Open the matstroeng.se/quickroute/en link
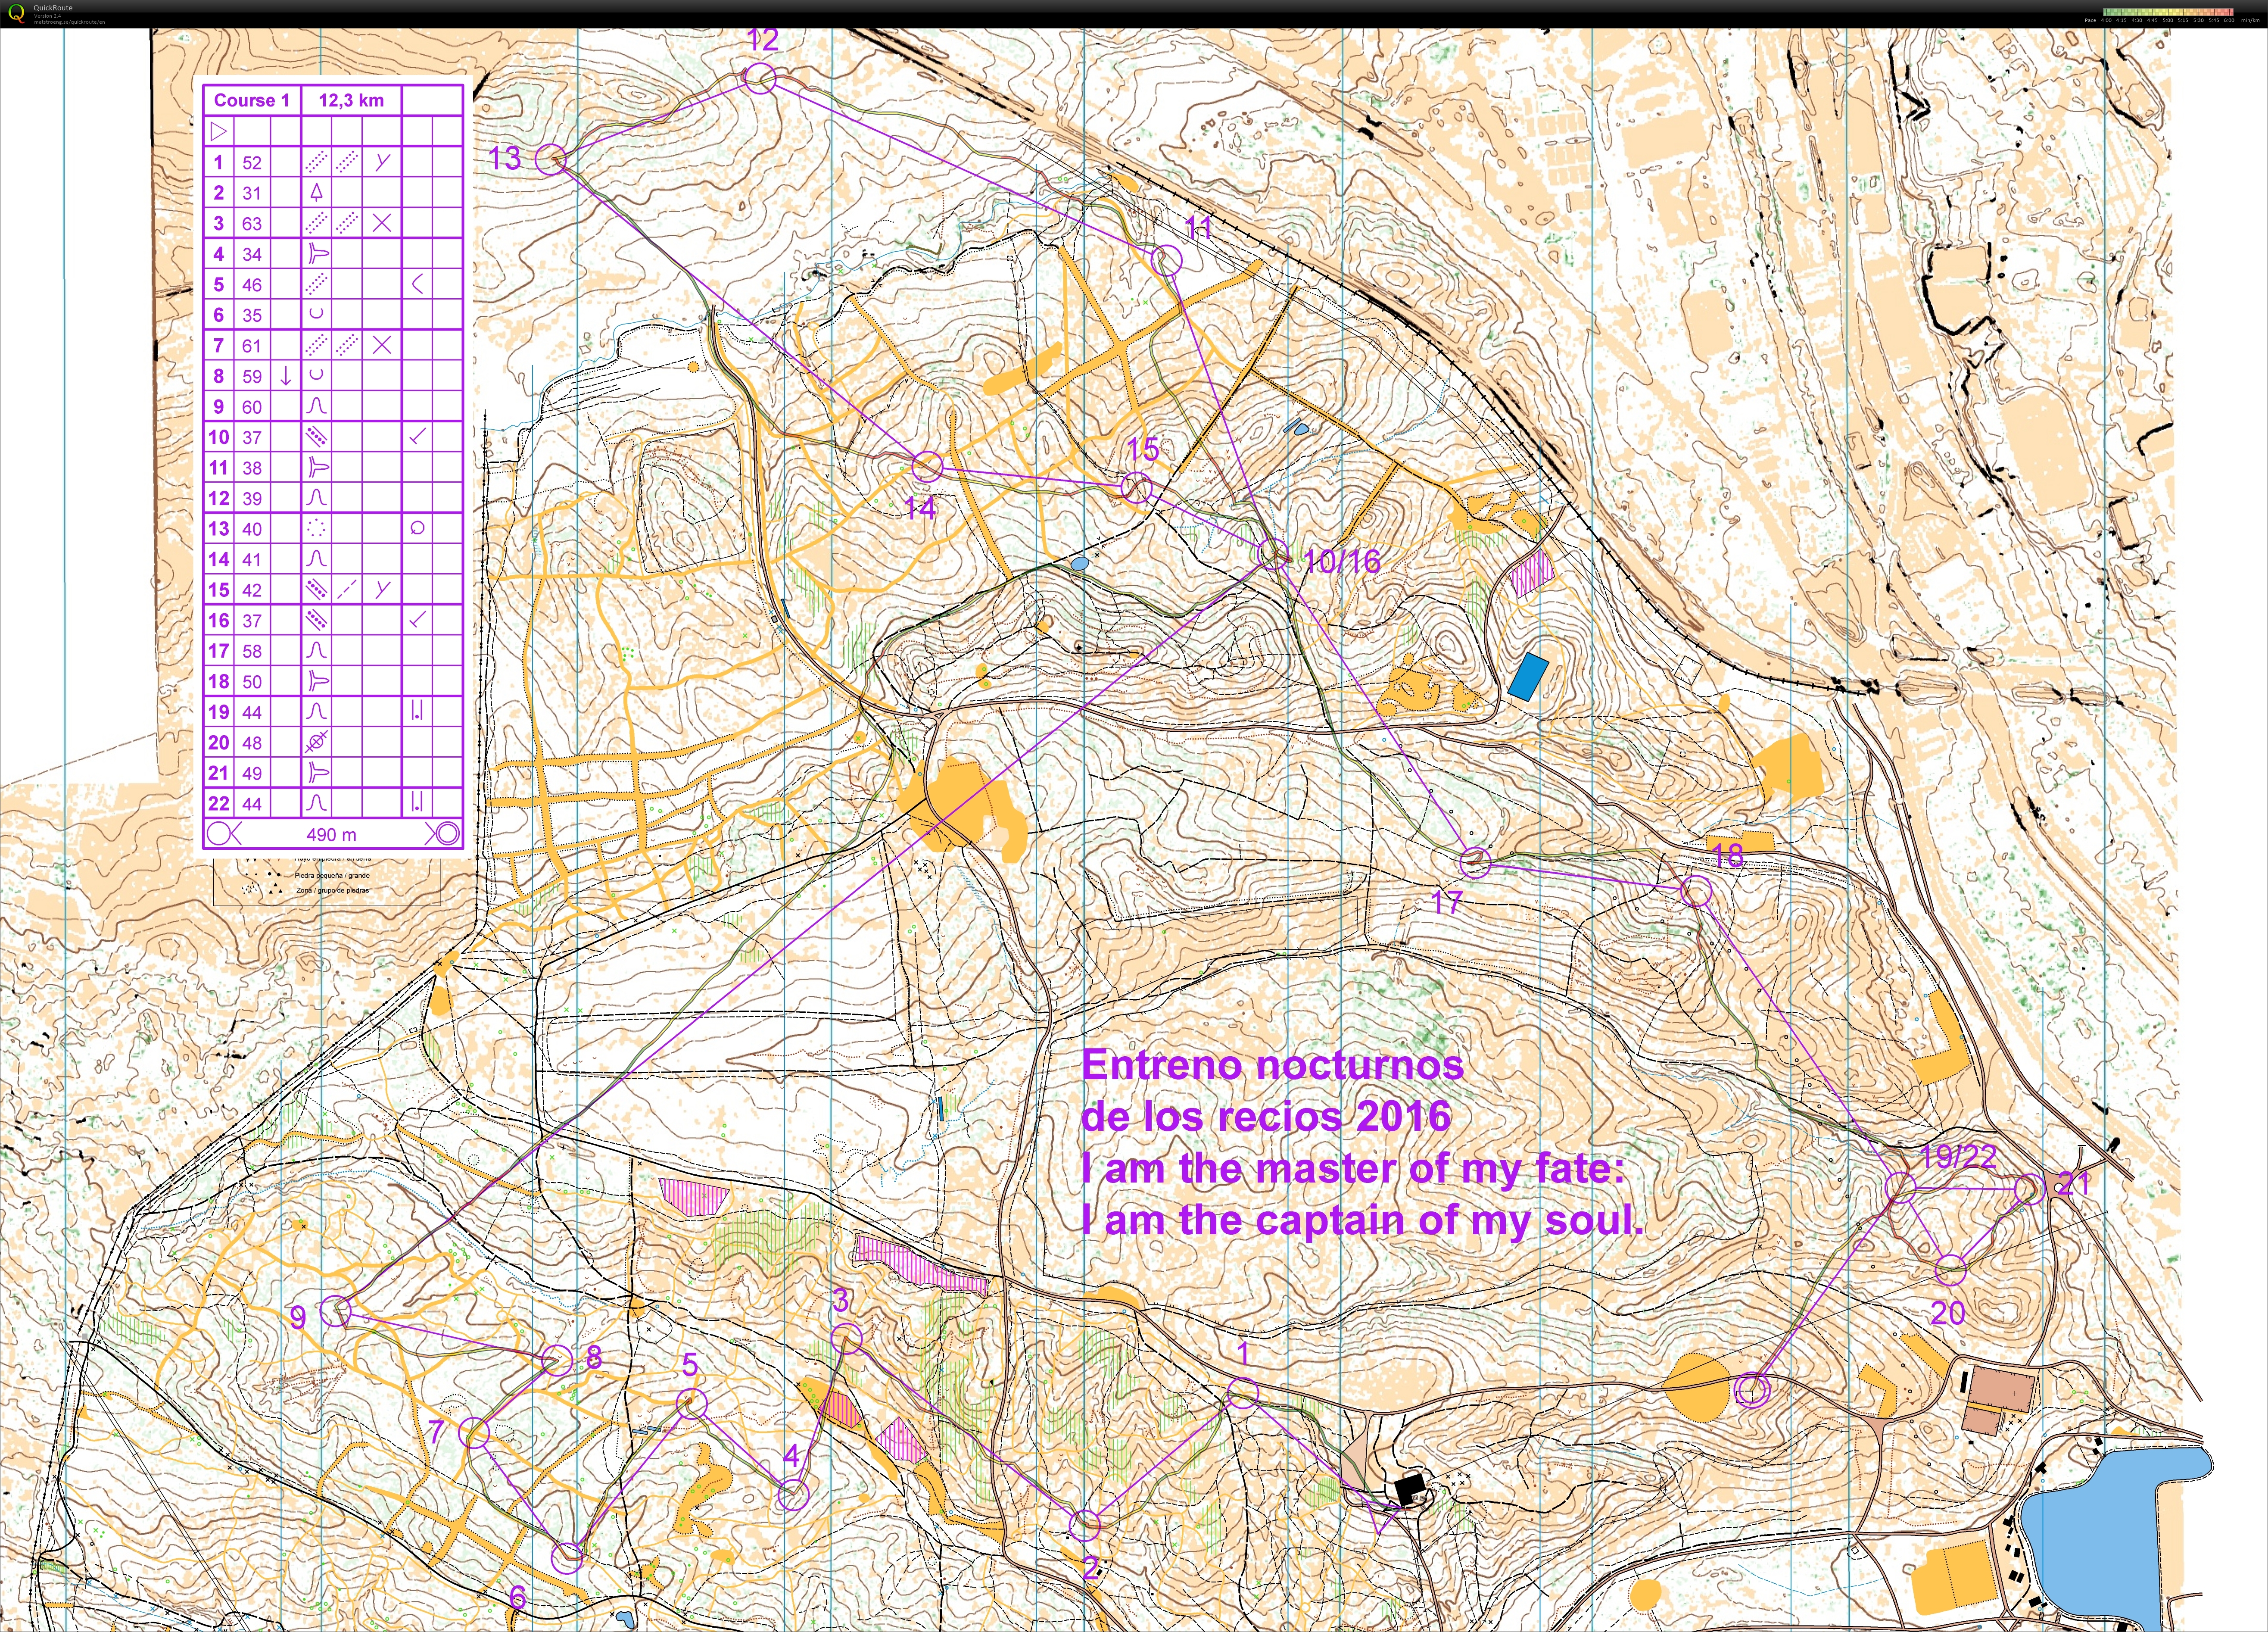 (69, 22)
